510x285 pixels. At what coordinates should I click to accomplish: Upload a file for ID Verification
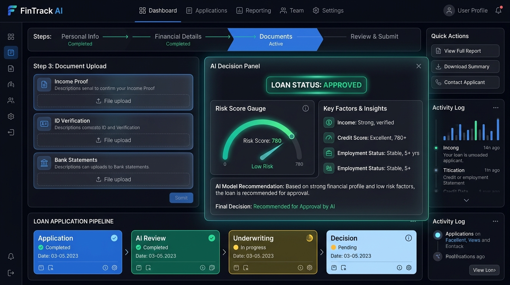(x=113, y=140)
